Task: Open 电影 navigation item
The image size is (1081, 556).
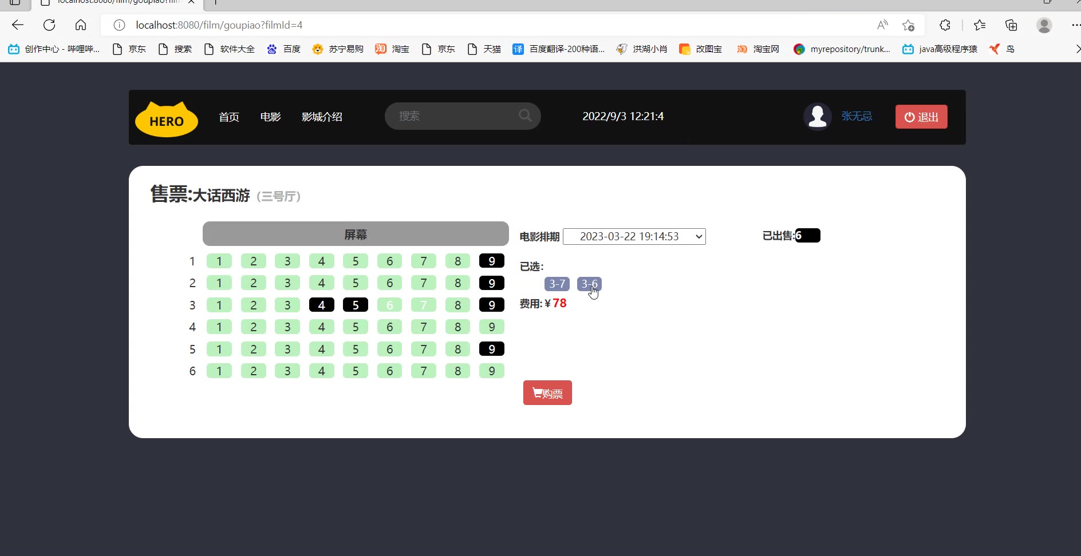Action: (270, 117)
